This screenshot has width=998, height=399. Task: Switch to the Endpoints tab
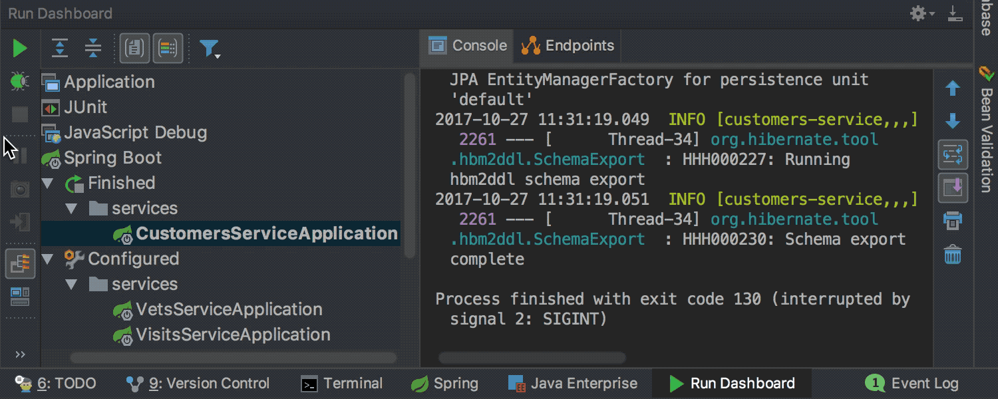566,45
